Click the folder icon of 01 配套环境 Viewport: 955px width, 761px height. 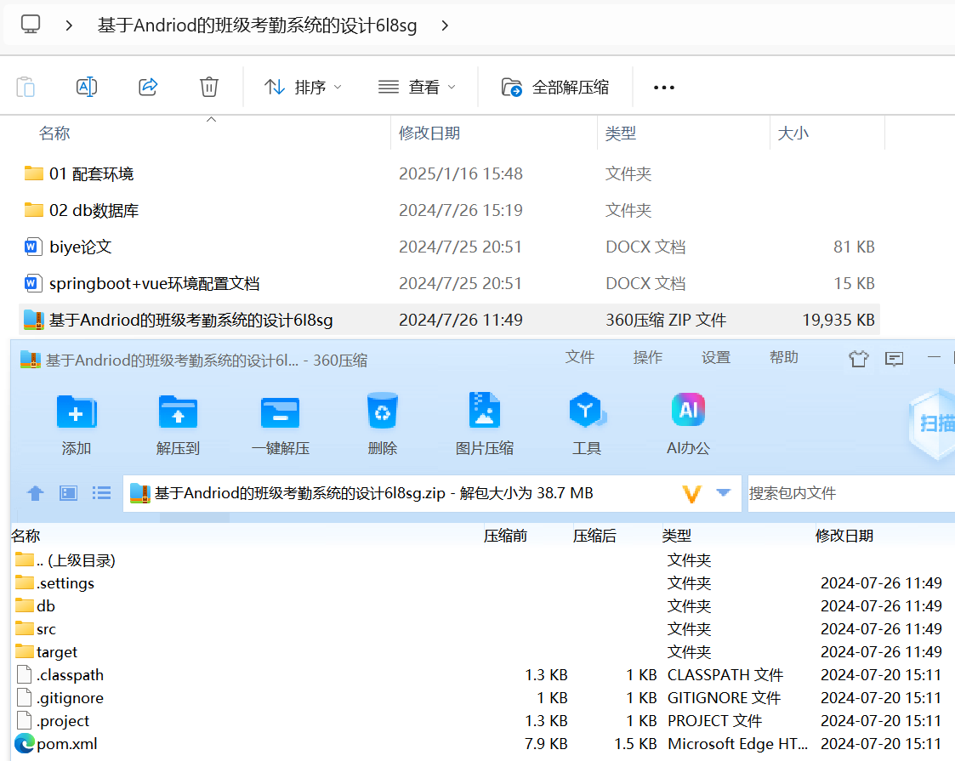[33, 173]
